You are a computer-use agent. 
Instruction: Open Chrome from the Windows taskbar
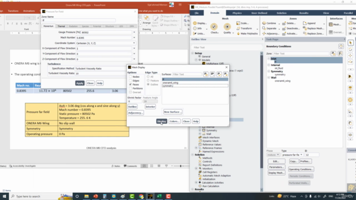click(x=141, y=196)
